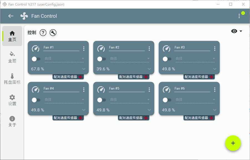Expand the Fan #5 card chevron
Screen dimensions: 250x160
[149, 110]
